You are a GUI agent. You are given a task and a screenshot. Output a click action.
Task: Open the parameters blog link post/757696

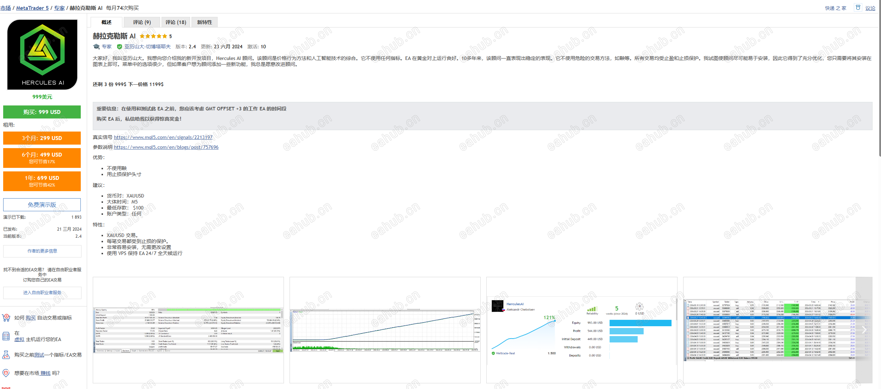[x=166, y=147]
